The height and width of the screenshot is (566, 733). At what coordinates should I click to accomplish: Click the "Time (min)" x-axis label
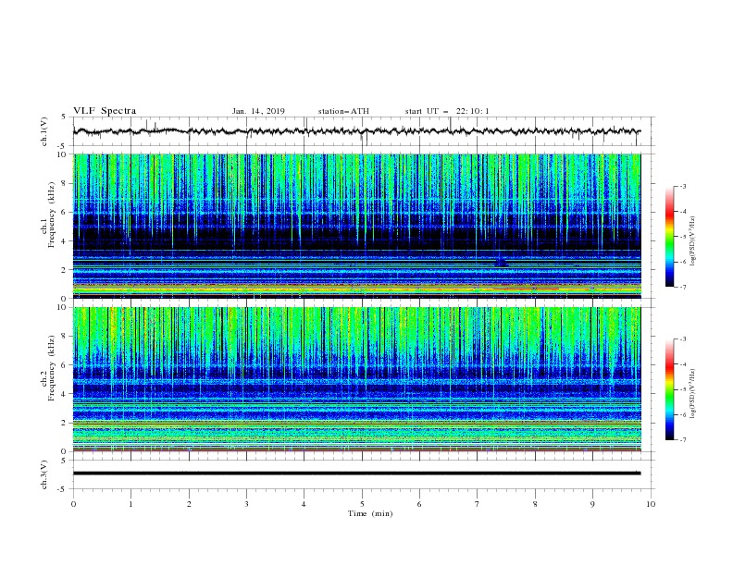(370, 513)
